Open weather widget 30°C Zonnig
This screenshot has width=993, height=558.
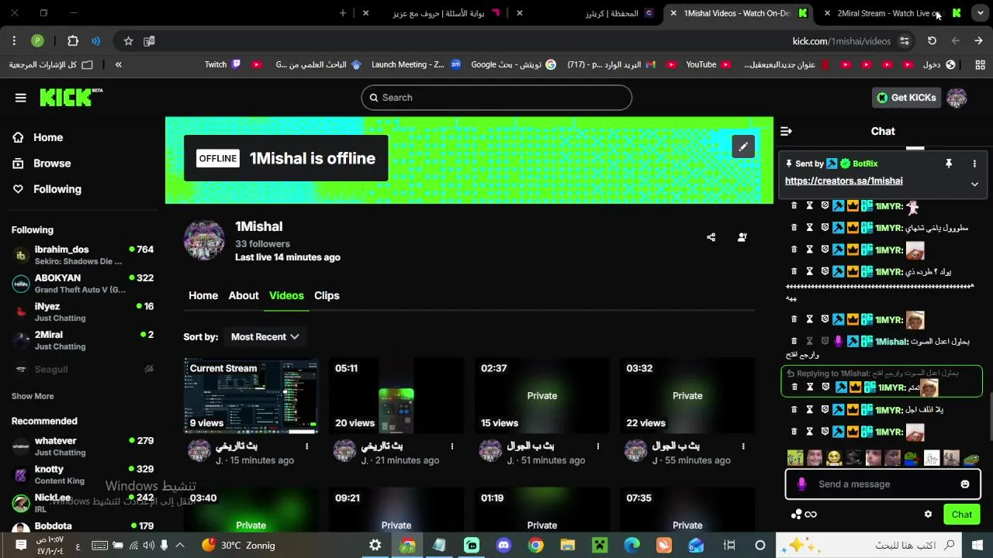pos(238,546)
